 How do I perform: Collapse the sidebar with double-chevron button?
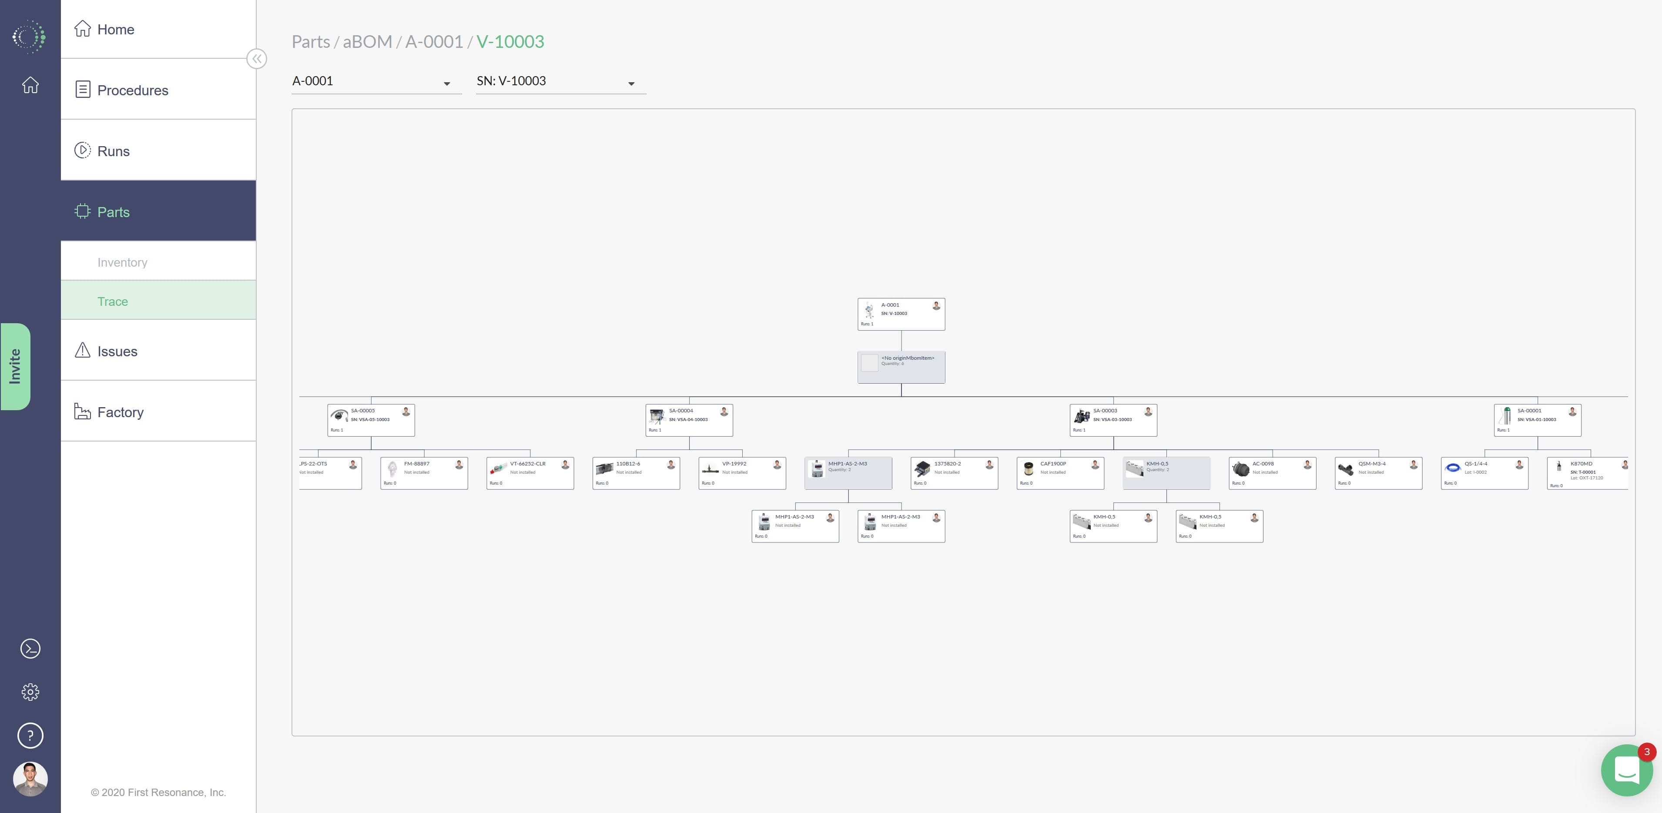257,59
